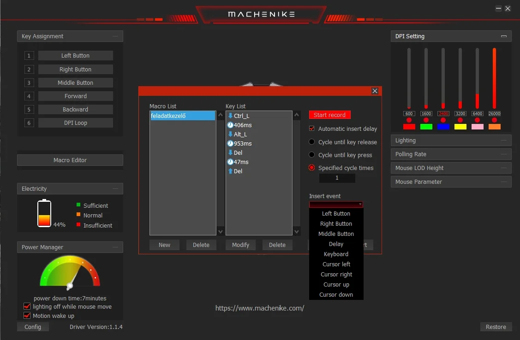Delete the selected key in Key List
This screenshot has width=520, height=340.
pyautogui.click(x=277, y=245)
